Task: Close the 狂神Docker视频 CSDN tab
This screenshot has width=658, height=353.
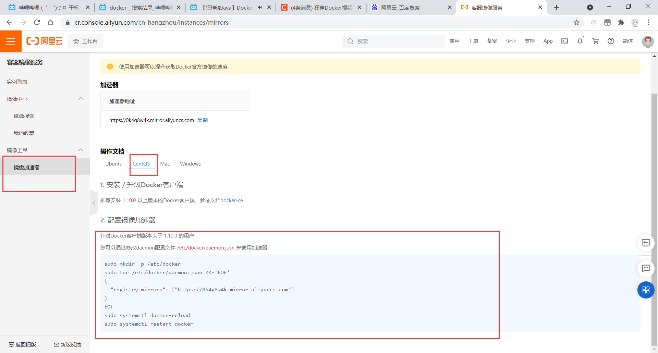Action: (x=359, y=7)
